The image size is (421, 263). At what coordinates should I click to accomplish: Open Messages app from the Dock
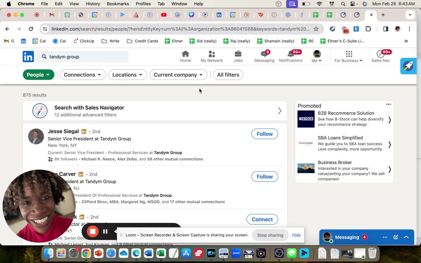point(292,253)
